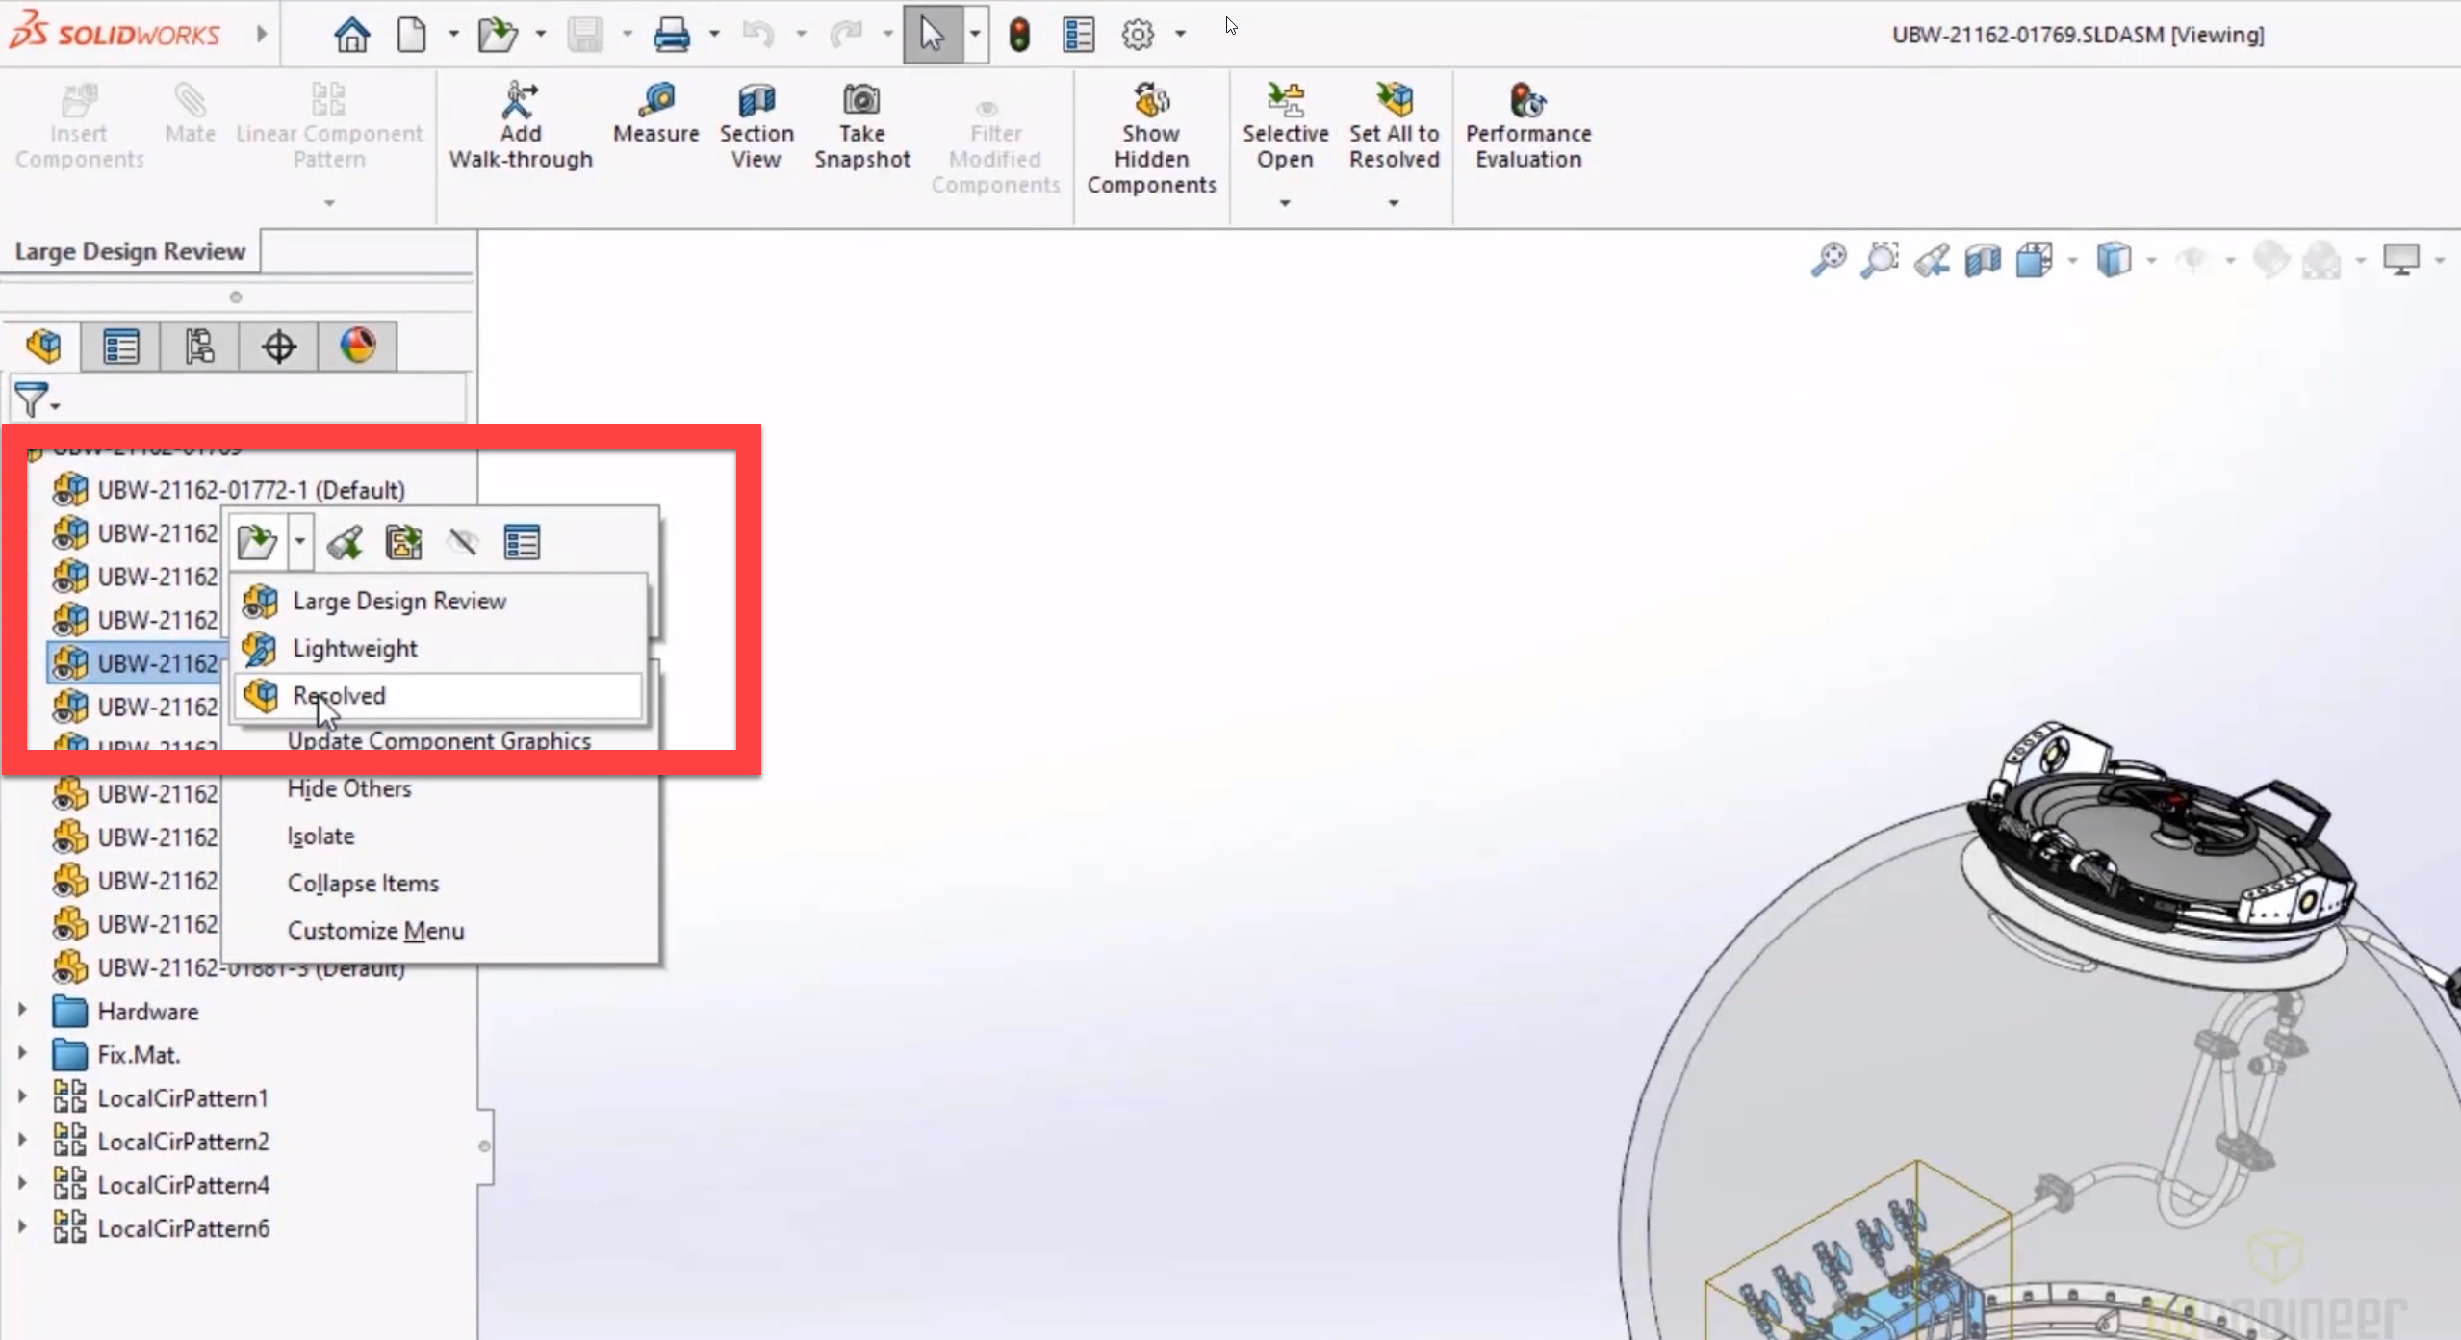The width and height of the screenshot is (2461, 1340).
Task: Click Zoom to Fit in view toolbar
Action: click(x=1829, y=260)
